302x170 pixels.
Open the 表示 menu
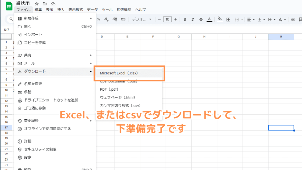pyautogui.click(x=49, y=10)
